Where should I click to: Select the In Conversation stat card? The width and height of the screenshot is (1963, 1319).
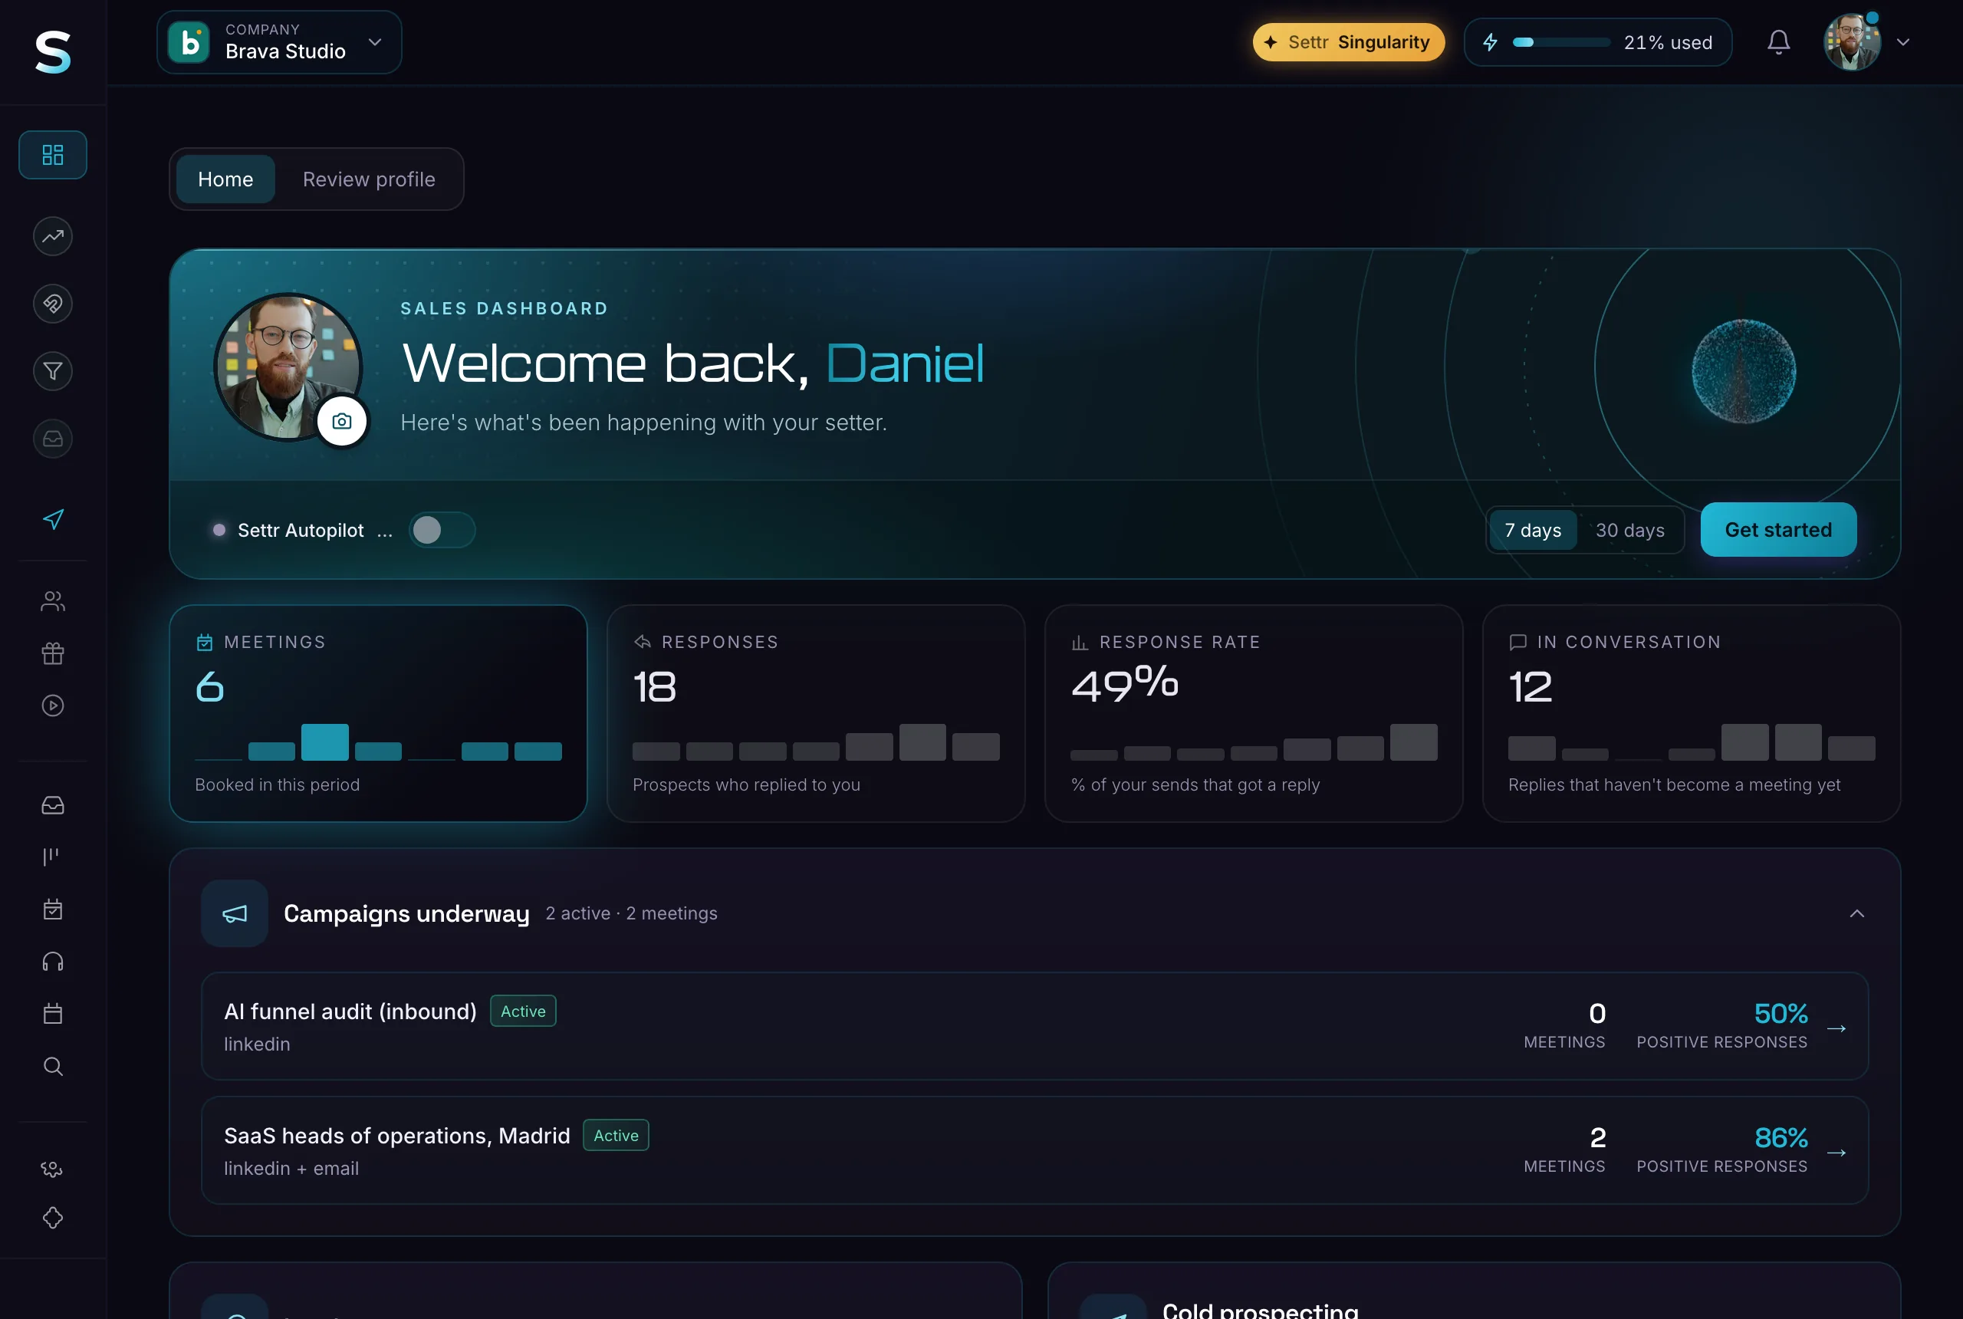pos(1692,713)
